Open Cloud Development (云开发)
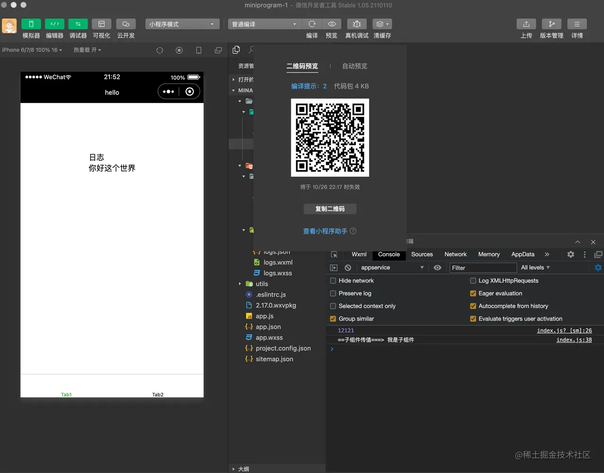The width and height of the screenshot is (604, 473). pos(126,24)
